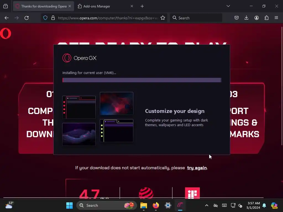The width and height of the screenshot is (283, 212).
Task: Open the Extensions puzzle icon
Action: pyautogui.click(x=266, y=18)
